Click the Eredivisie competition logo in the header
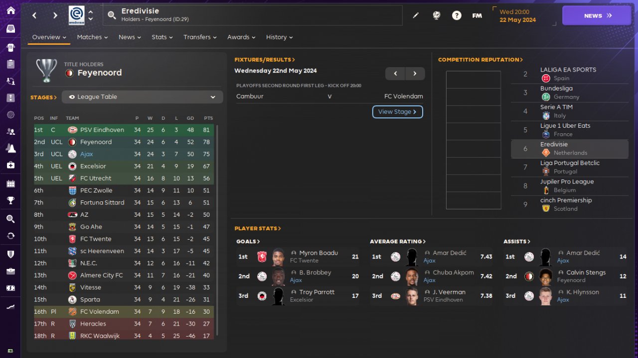Screen dimensions: 638x358 pyautogui.click(x=77, y=15)
